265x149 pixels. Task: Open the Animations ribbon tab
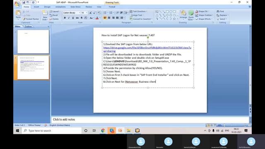60,7
